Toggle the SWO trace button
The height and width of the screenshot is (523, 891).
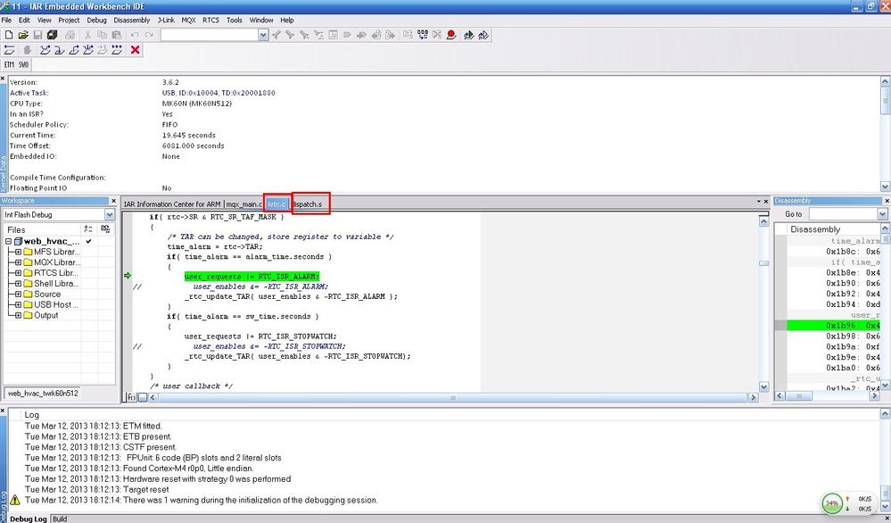point(23,65)
